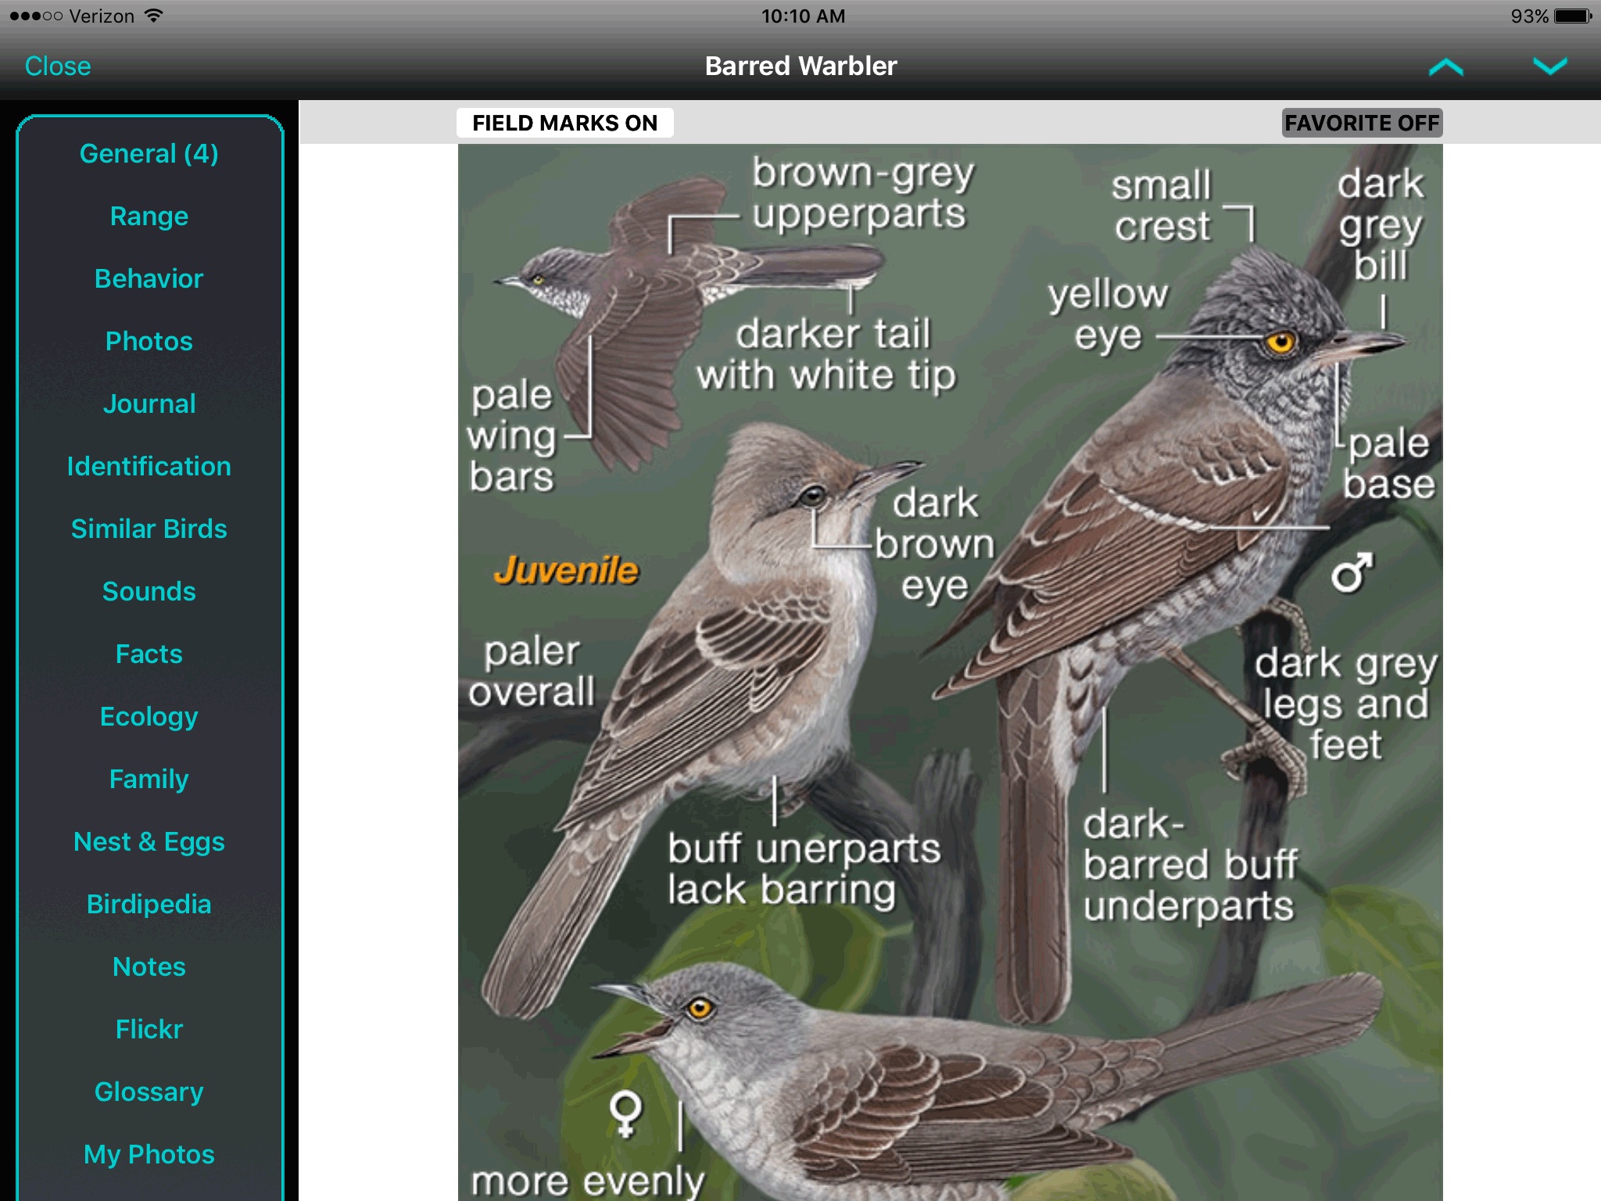This screenshot has height=1201, width=1601.
Task: Tap the male symbol on illustration
Action: tap(1352, 572)
